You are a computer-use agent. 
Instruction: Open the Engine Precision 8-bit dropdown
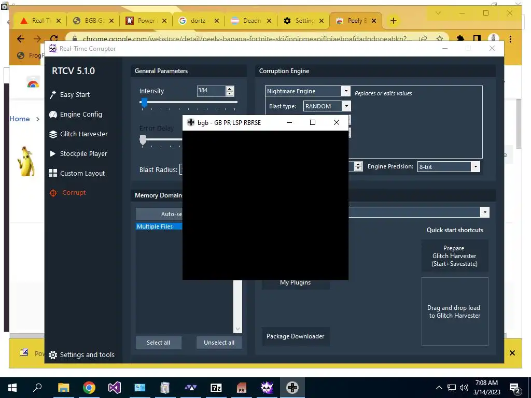[476, 166]
